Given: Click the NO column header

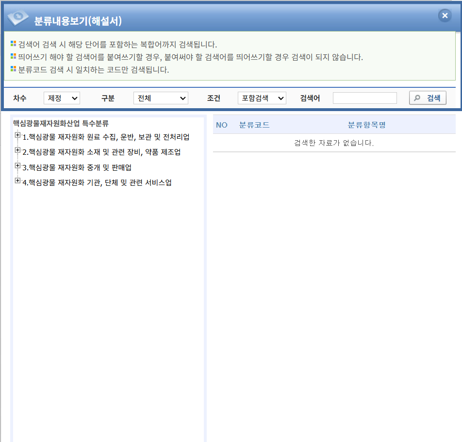Looking at the screenshot, I should point(222,125).
